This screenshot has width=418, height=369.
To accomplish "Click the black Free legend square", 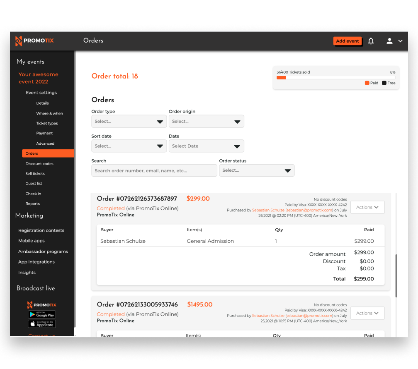I will (x=385, y=83).
